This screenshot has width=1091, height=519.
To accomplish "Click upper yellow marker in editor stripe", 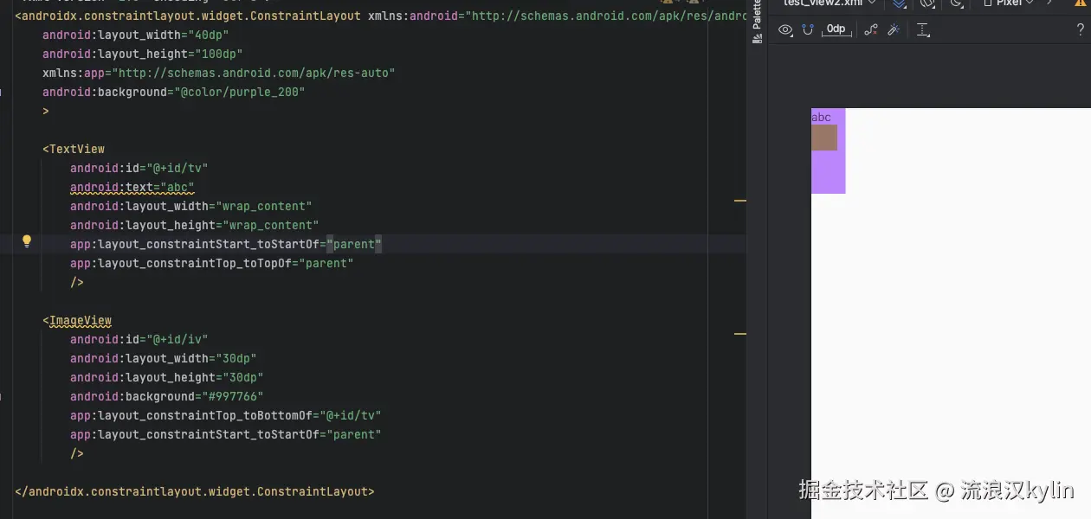I will (x=740, y=201).
